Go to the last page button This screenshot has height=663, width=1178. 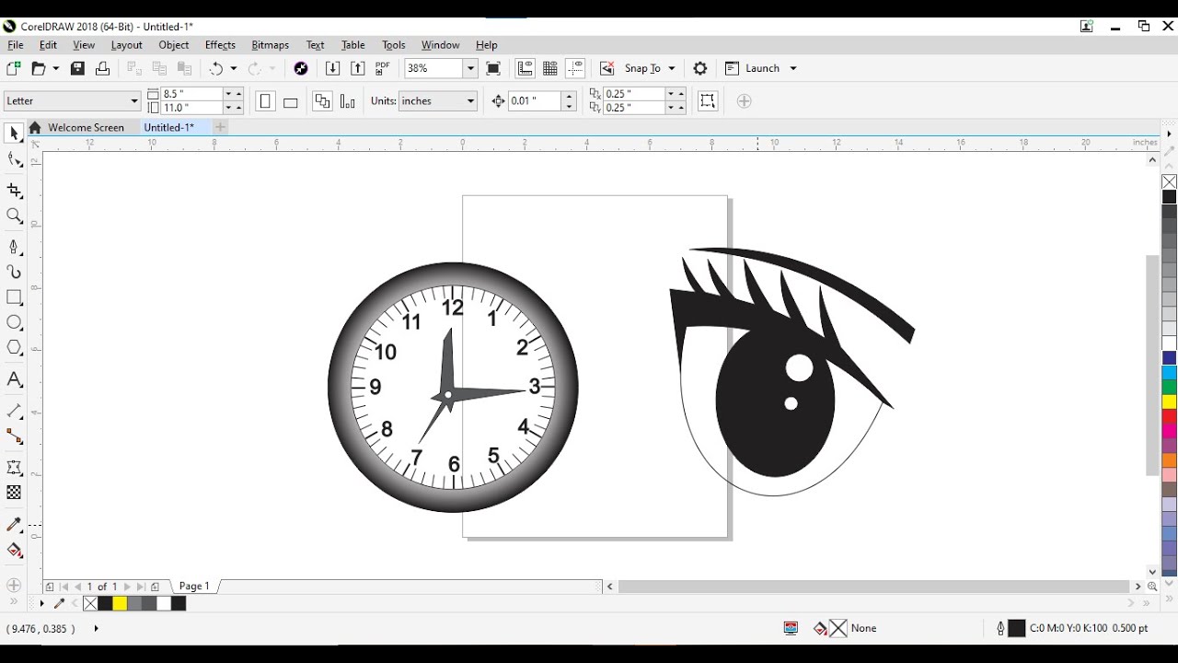(141, 587)
